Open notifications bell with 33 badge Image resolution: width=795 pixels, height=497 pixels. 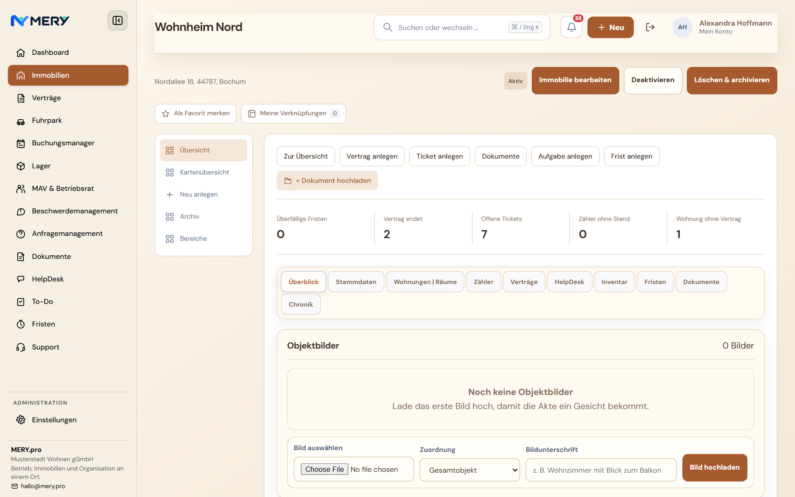coord(572,27)
